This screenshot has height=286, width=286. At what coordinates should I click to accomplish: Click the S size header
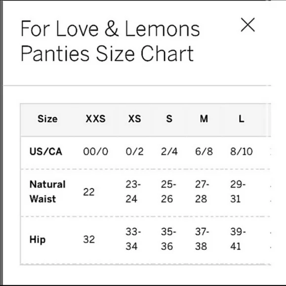pyautogui.click(x=169, y=119)
